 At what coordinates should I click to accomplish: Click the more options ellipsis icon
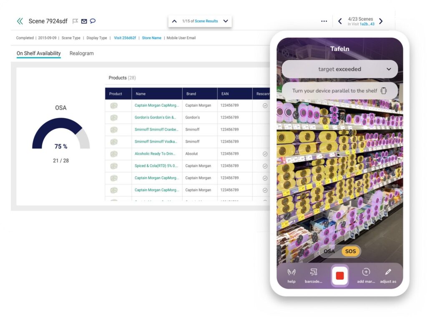tap(324, 21)
